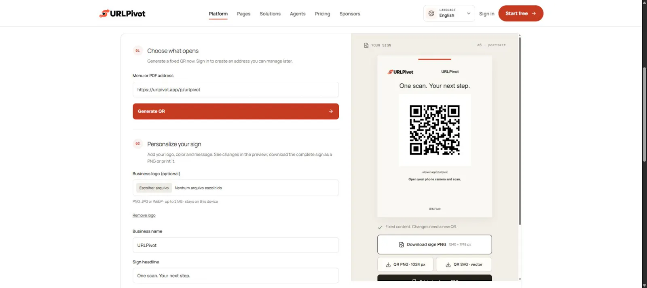This screenshot has height=288, width=647.
Task: Click the QR code in sign preview
Action: pyautogui.click(x=435, y=130)
